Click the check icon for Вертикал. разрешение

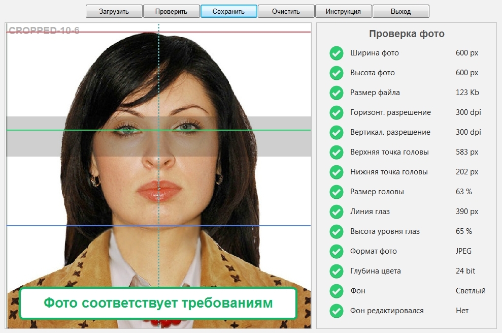[x=337, y=133]
